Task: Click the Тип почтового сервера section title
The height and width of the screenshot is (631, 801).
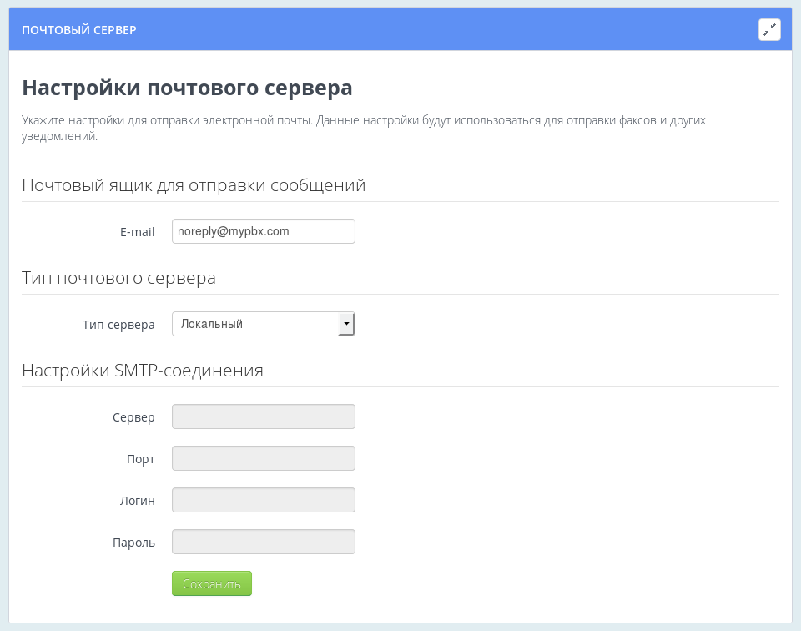Action: [x=118, y=278]
